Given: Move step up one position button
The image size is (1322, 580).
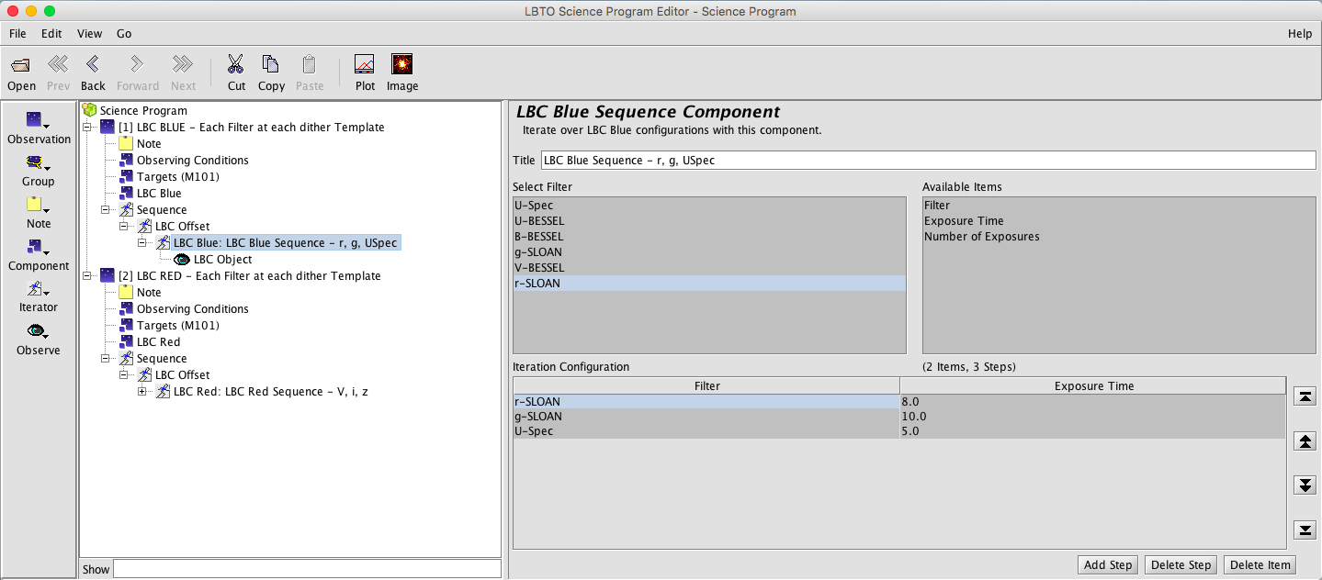Looking at the screenshot, I should 1305,441.
